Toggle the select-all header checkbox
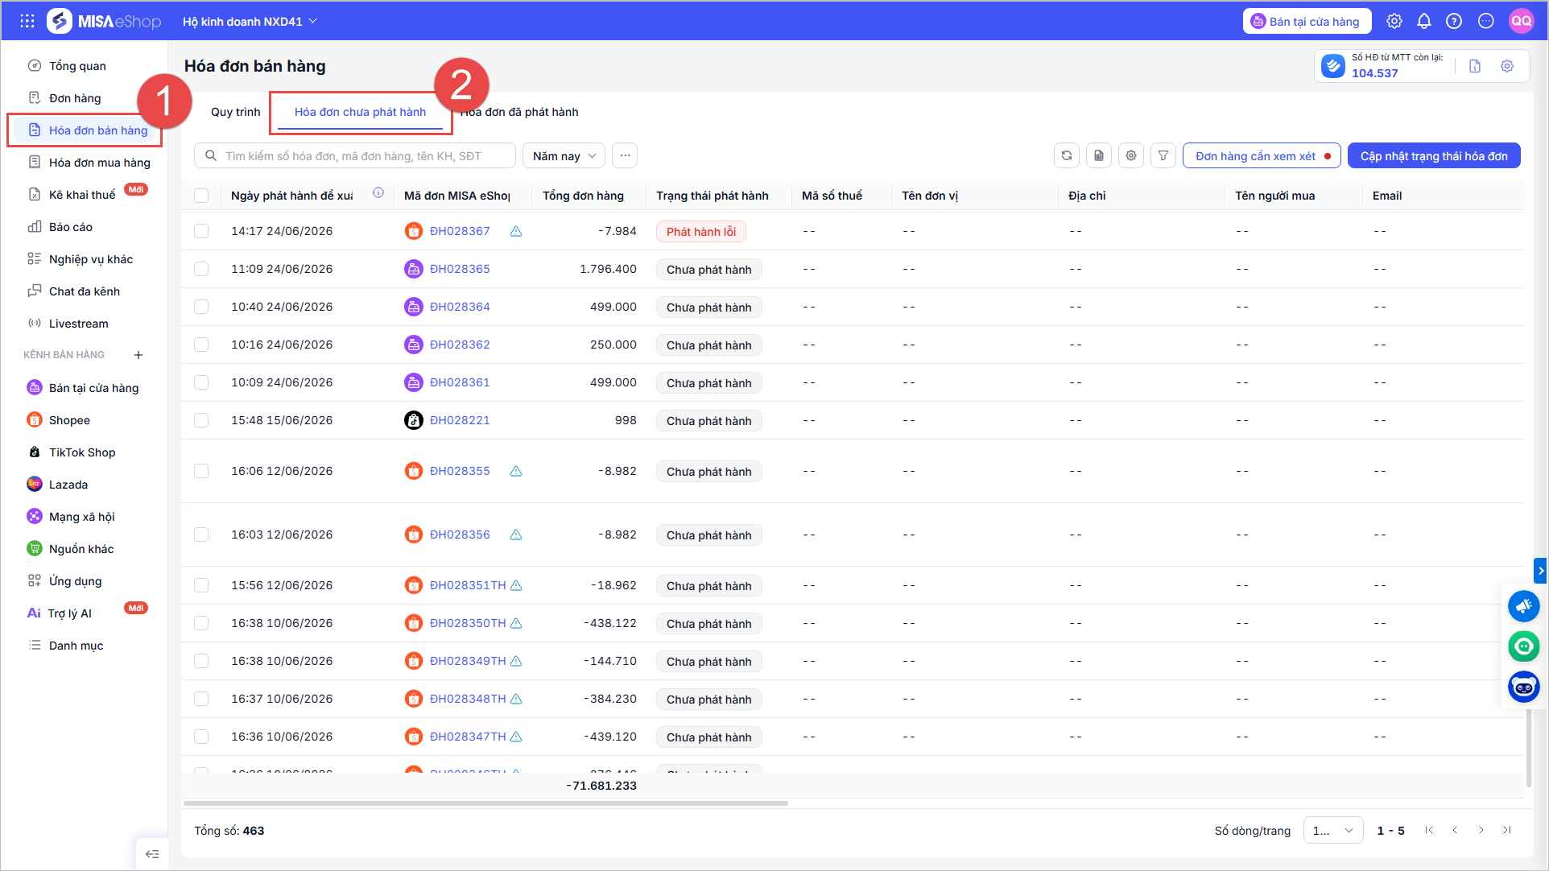 (x=201, y=196)
